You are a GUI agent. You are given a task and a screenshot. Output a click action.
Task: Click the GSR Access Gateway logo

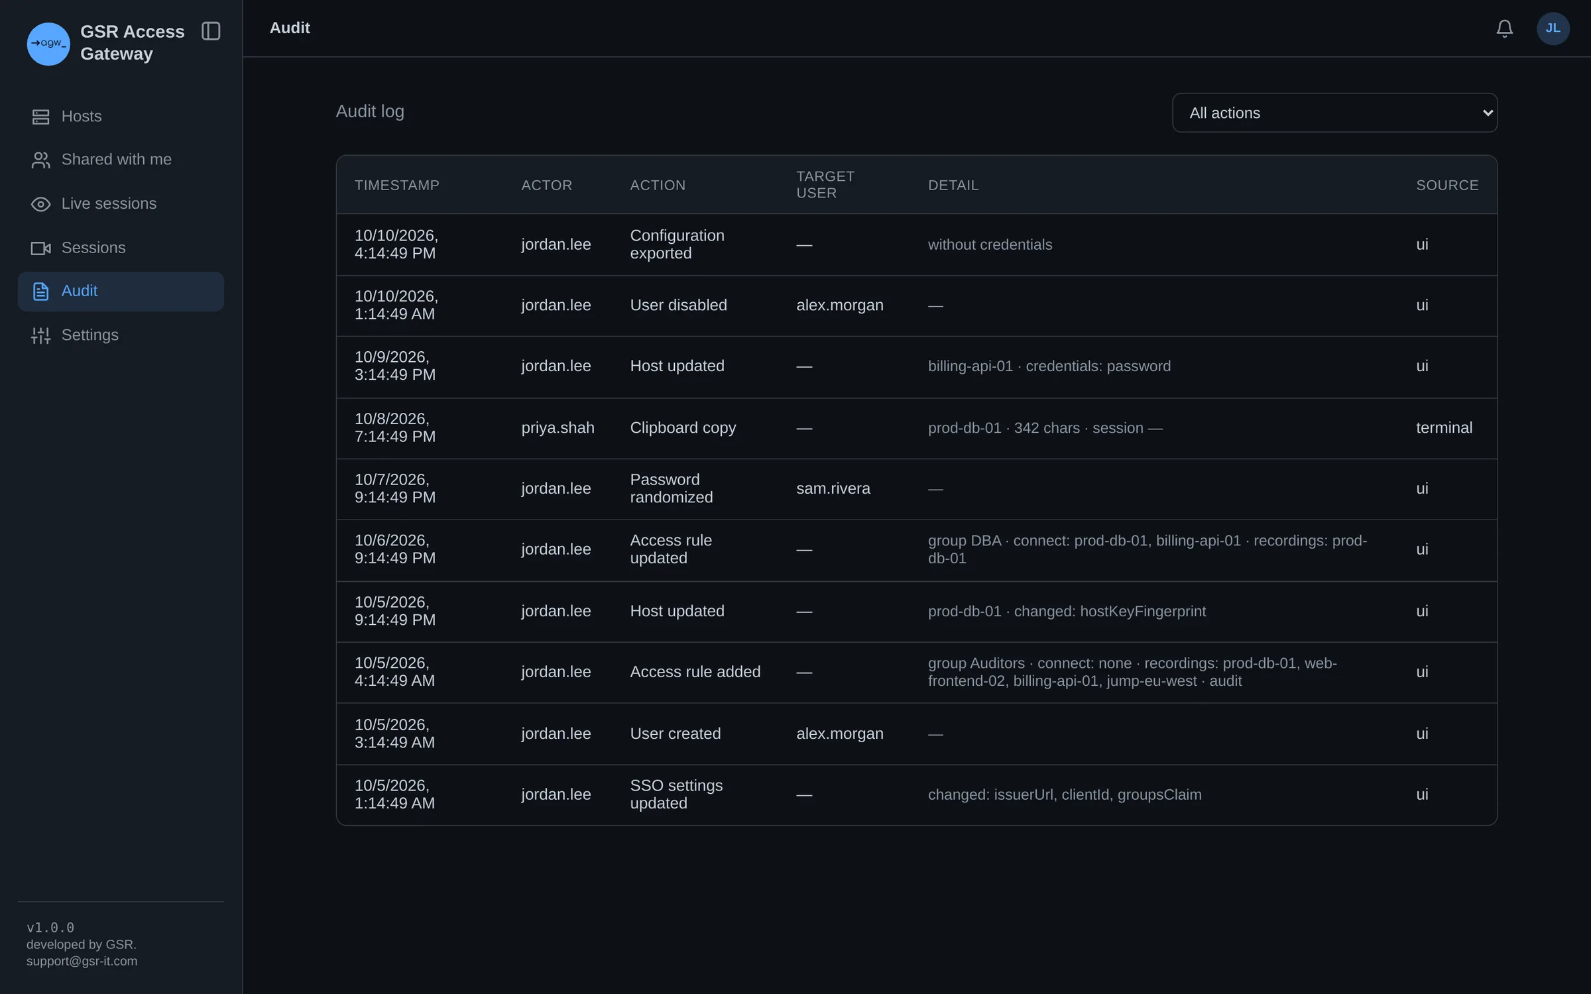pos(48,44)
